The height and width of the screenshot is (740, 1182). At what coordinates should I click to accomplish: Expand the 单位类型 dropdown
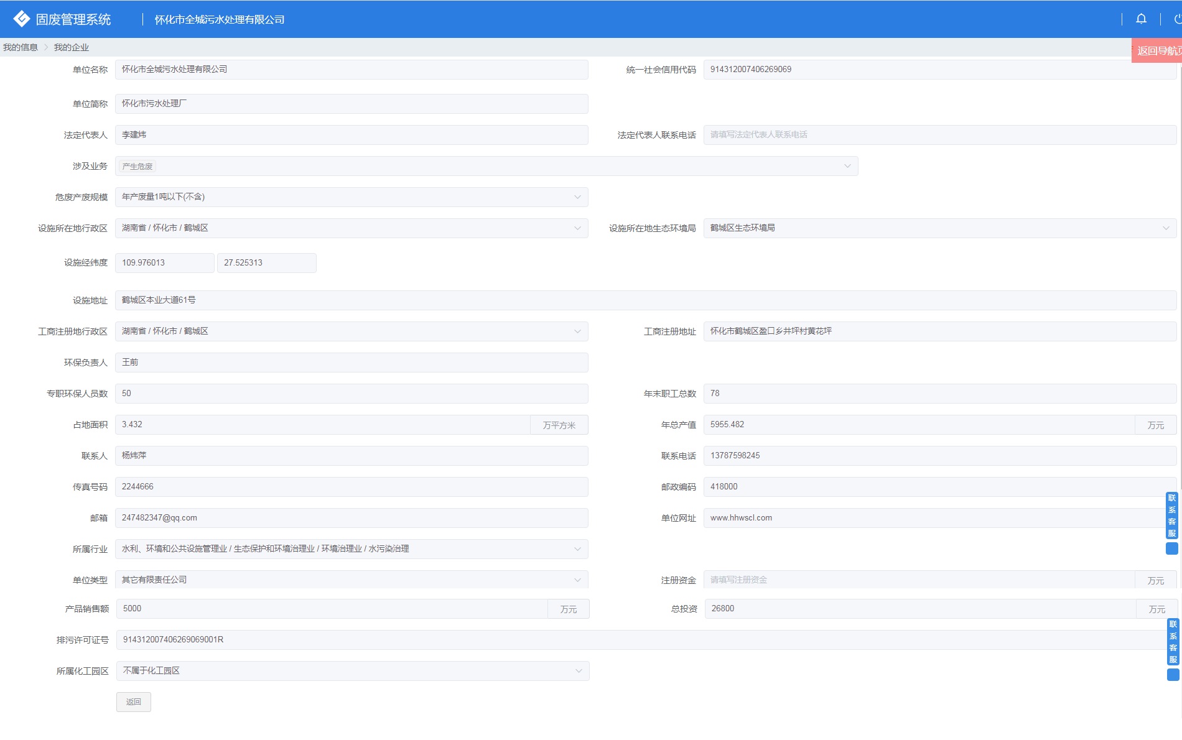coord(577,580)
